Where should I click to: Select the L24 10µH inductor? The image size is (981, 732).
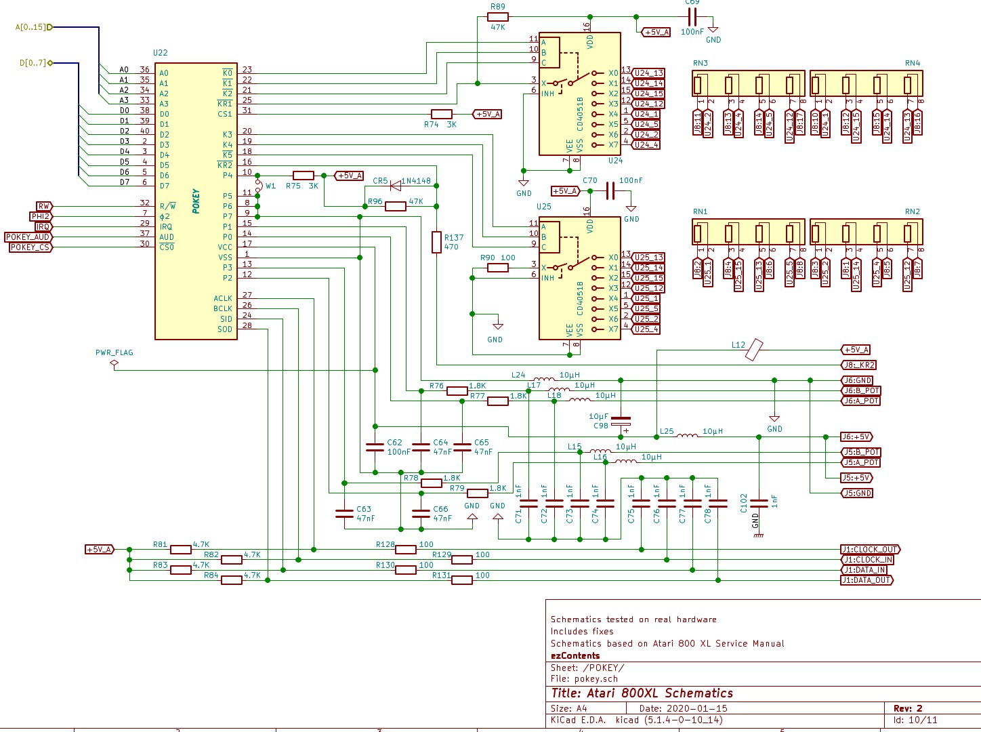click(x=544, y=380)
